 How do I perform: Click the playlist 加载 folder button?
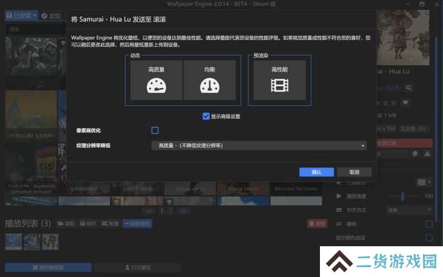point(66,223)
